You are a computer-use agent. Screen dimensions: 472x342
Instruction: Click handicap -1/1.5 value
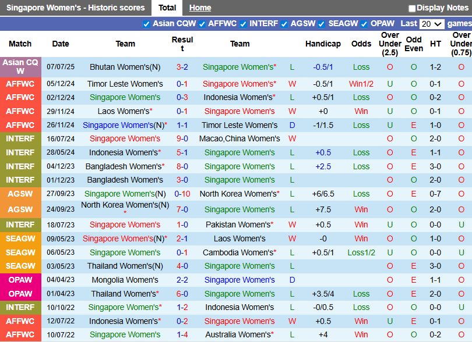[x=323, y=125]
